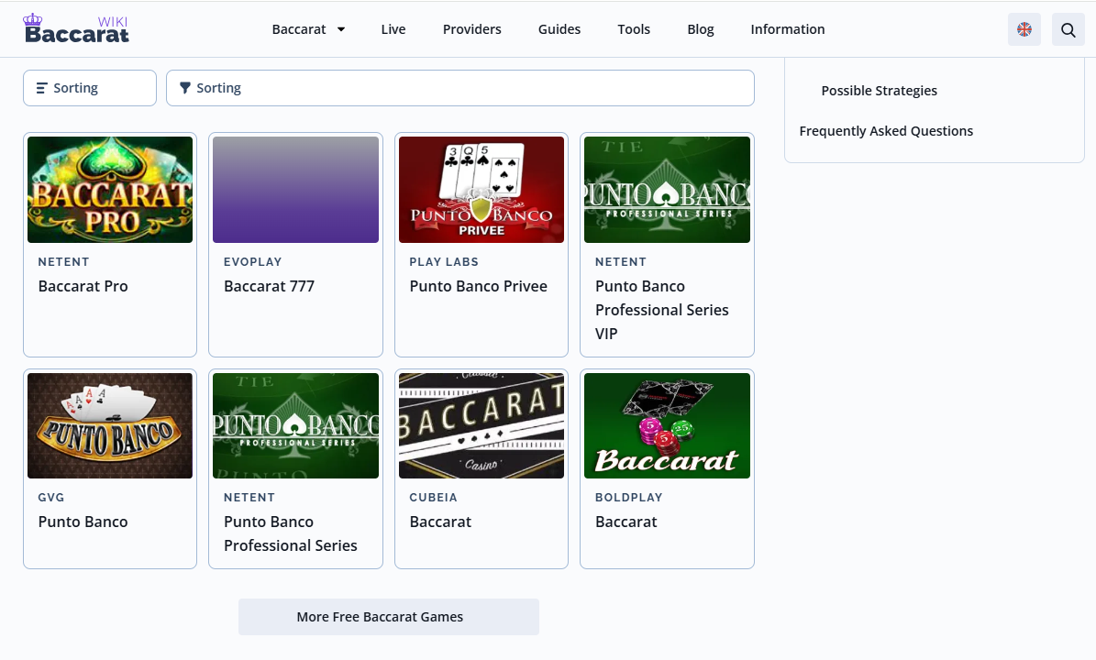Click the Punto Banco Professional Series title
The image size is (1096, 660).
(x=291, y=533)
